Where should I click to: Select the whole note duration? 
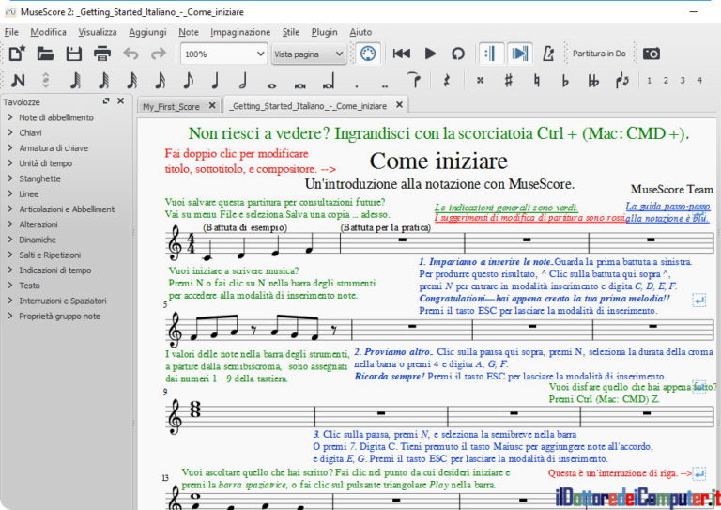(271, 85)
